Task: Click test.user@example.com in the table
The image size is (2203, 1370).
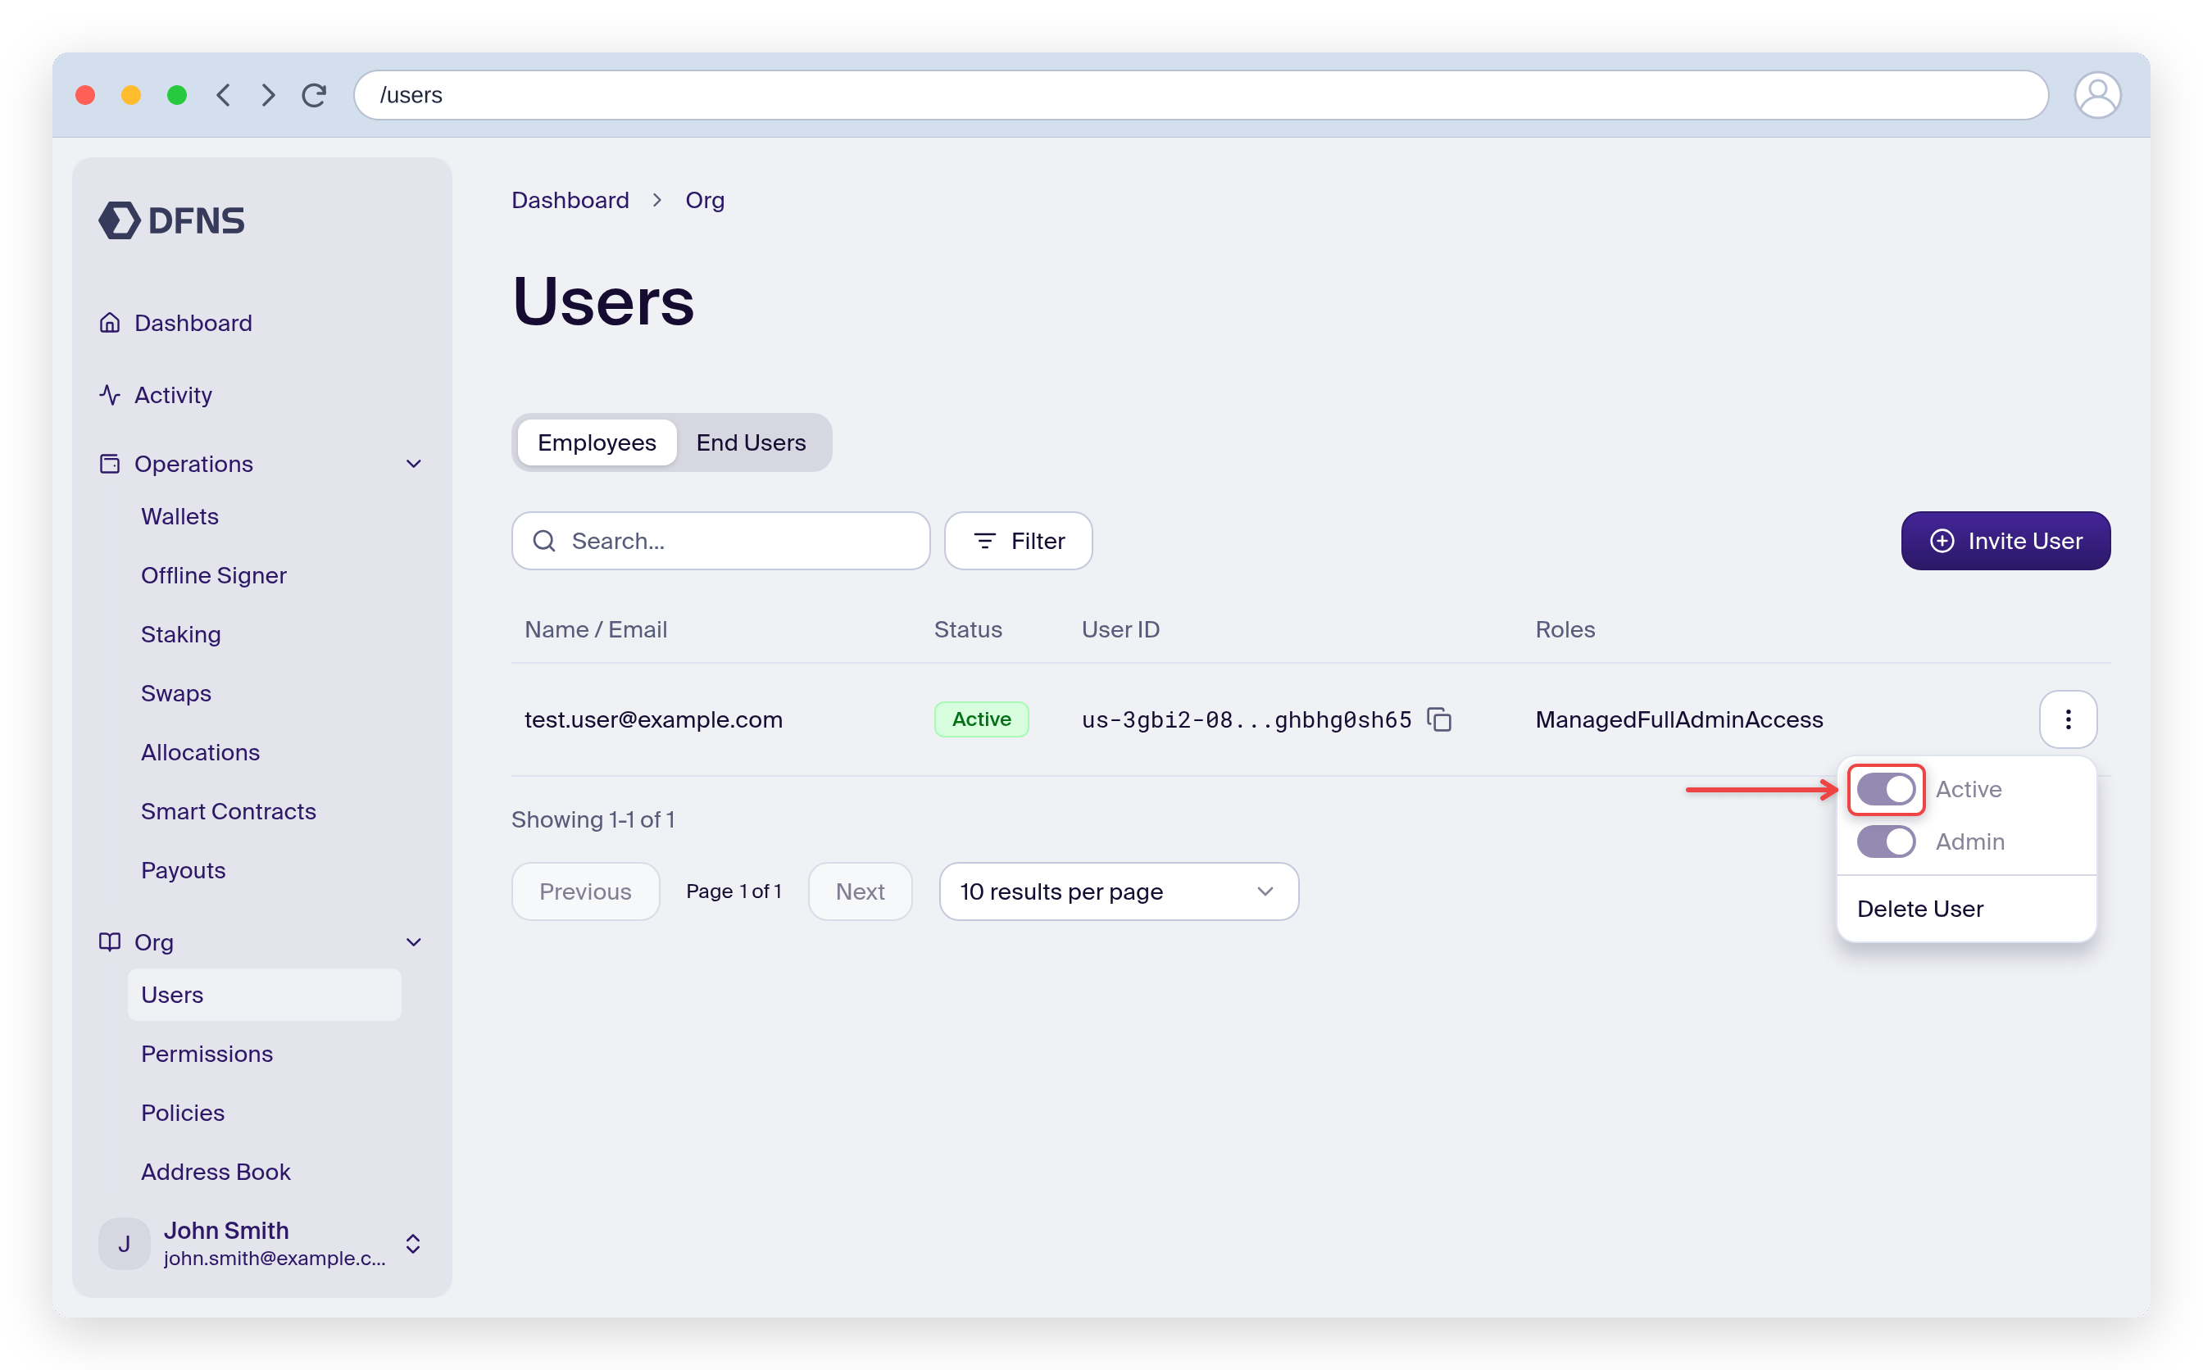Action: point(653,719)
